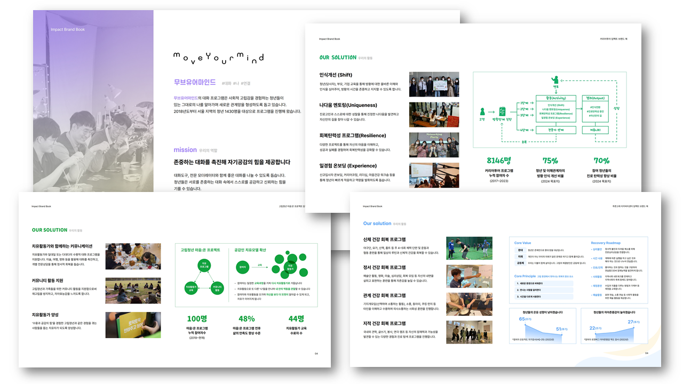Click the 44명 statistic

296,319
